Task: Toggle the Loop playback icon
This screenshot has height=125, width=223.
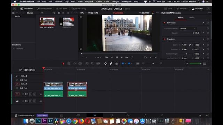Action: [x=132, y=57]
